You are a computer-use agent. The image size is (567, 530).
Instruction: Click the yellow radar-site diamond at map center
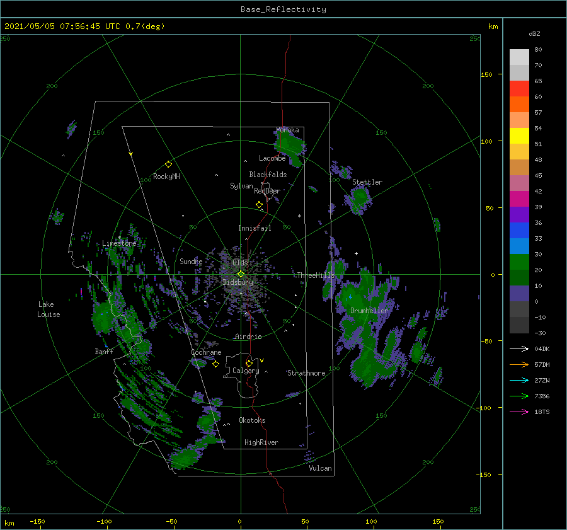[241, 274]
